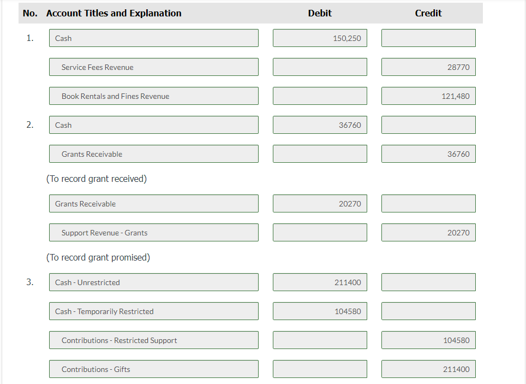This screenshot has width=526, height=384.
Task: Click empty debit field for Restricted Support row
Action: click(x=320, y=340)
